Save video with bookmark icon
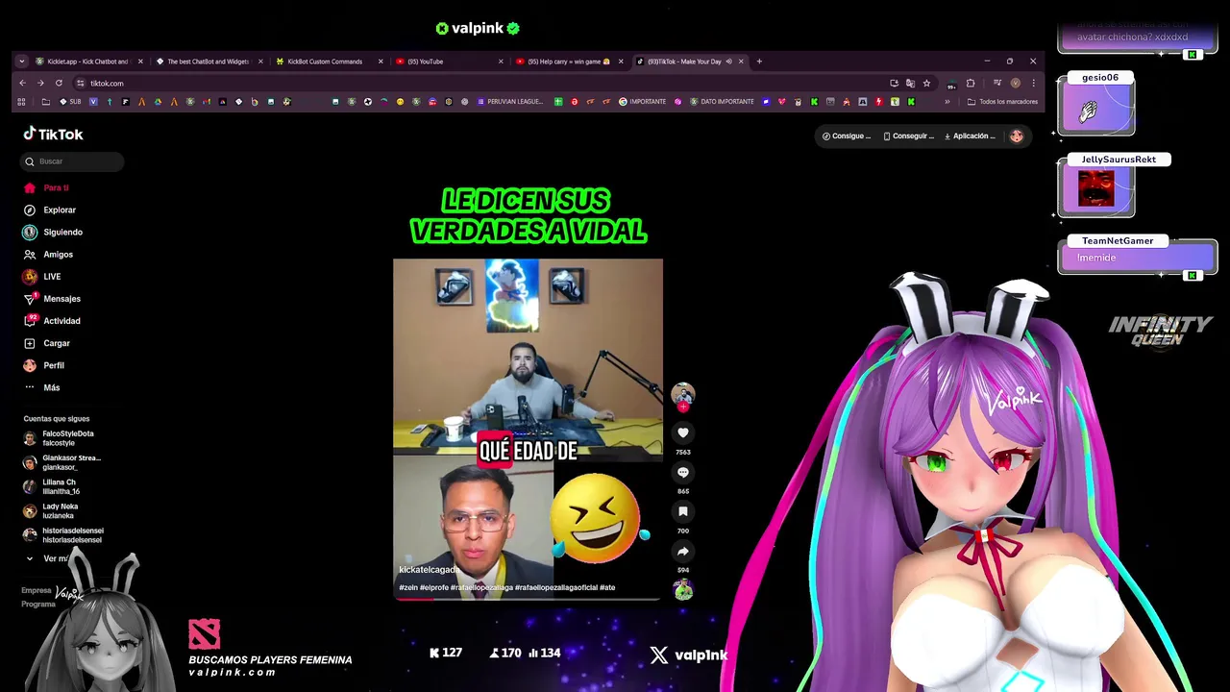Image resolution: width=1230 pixels, height=692 pixels. [x=683, y=511]
